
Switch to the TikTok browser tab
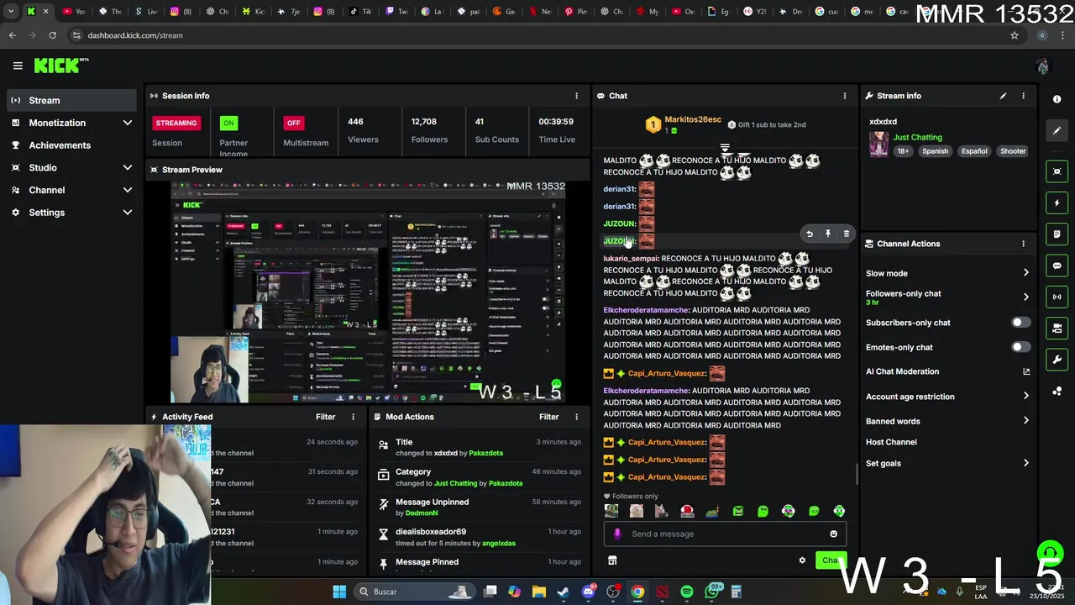click(360, 12)
